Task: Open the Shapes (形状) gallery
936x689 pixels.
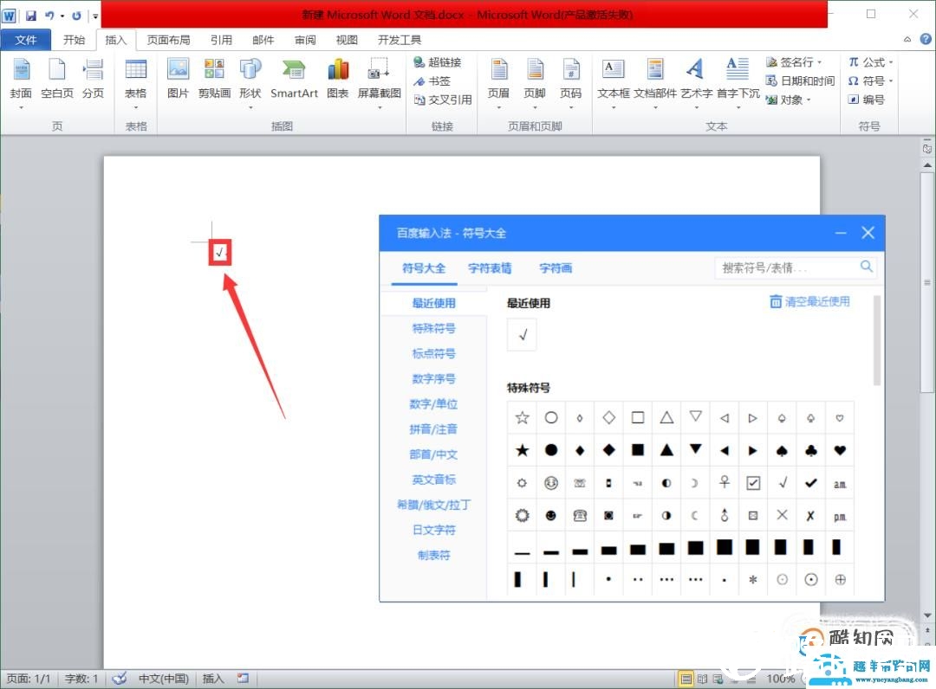Action: [x=250, y=83]
